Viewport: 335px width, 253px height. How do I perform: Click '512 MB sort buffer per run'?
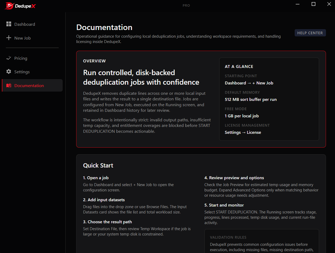(251, 100)
